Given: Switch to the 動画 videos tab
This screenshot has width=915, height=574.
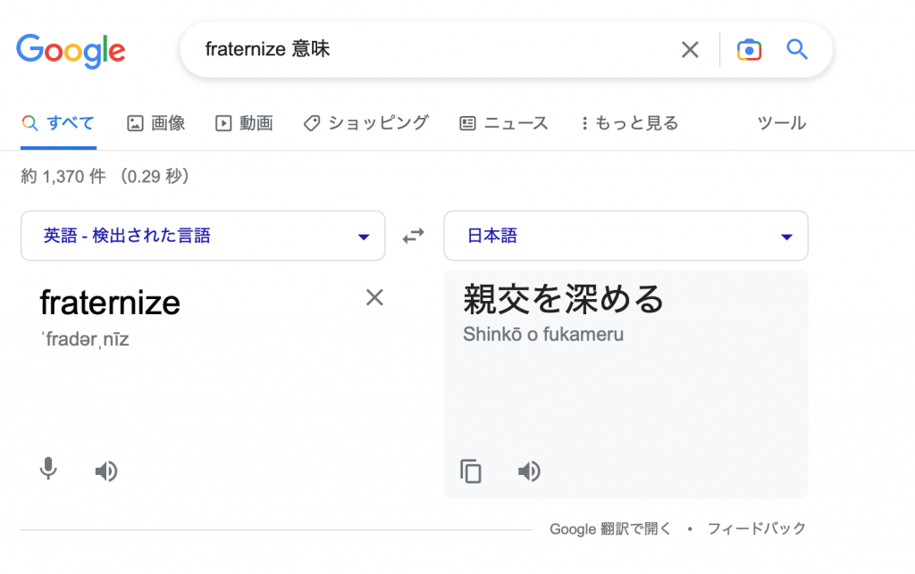Looking at the screenshot, I should coord(244,123).
